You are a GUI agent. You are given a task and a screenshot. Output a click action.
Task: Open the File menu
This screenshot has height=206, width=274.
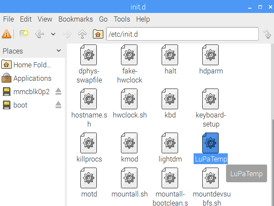[8, 19]
